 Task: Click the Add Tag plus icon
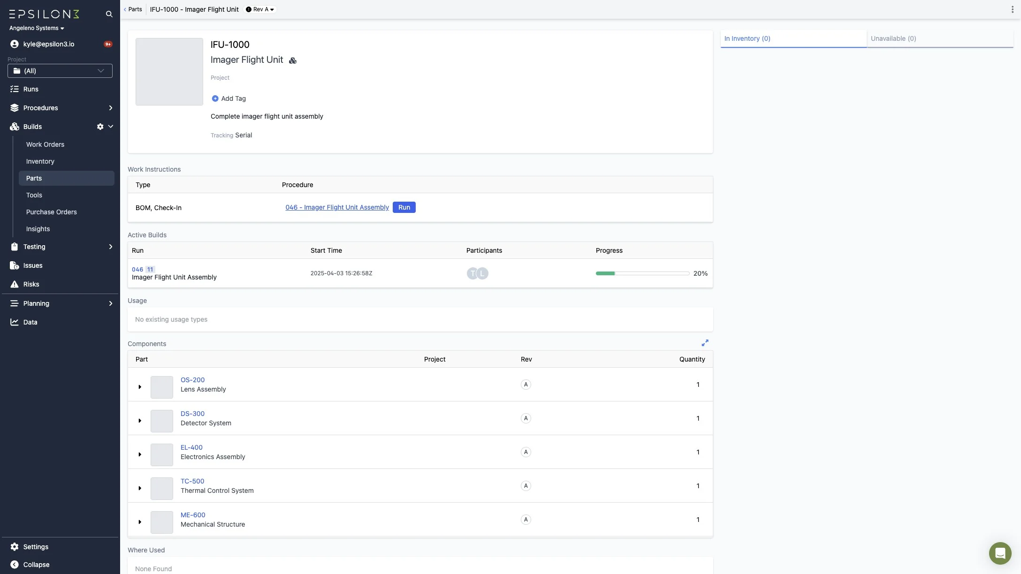click(215, 98)
